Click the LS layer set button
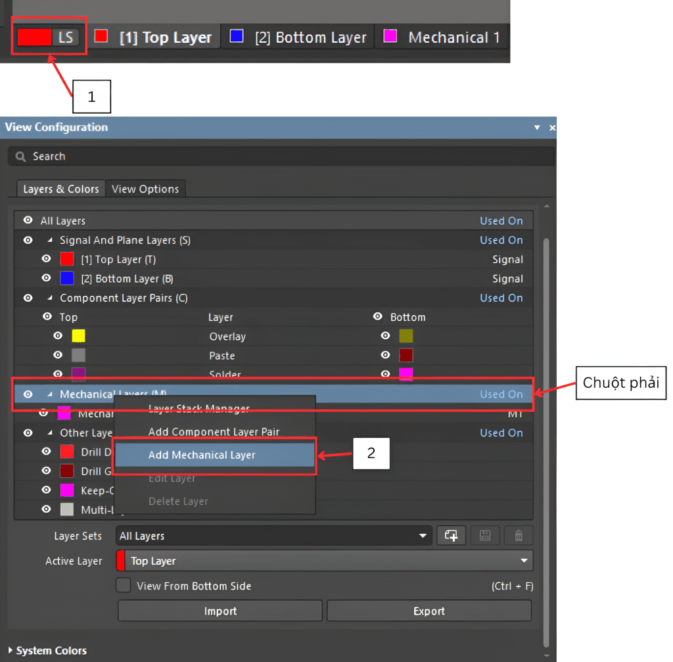Viewport: 673px width, 662px height. pyautogui.click(x=65, y=37)
